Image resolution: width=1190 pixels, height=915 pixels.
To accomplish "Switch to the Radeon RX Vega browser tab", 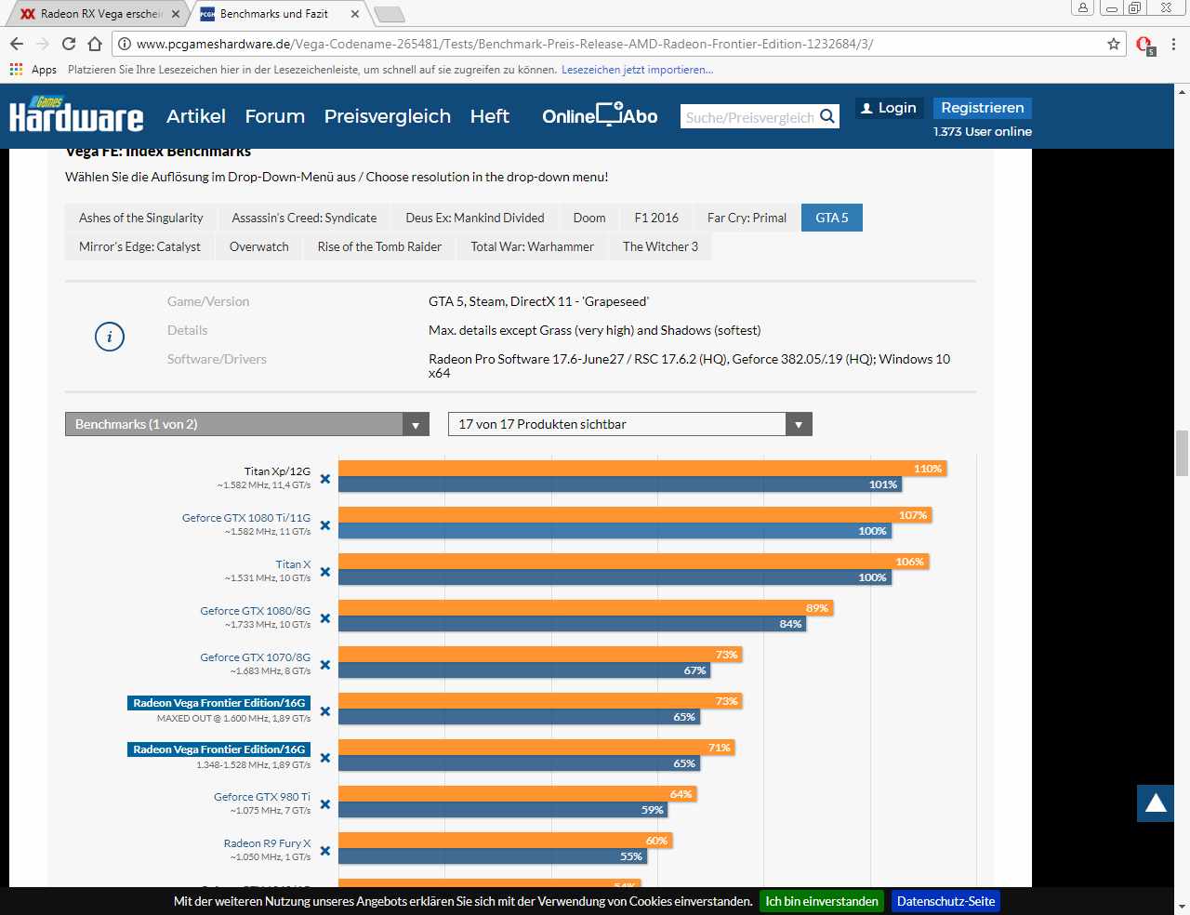I will click(100, 14).
